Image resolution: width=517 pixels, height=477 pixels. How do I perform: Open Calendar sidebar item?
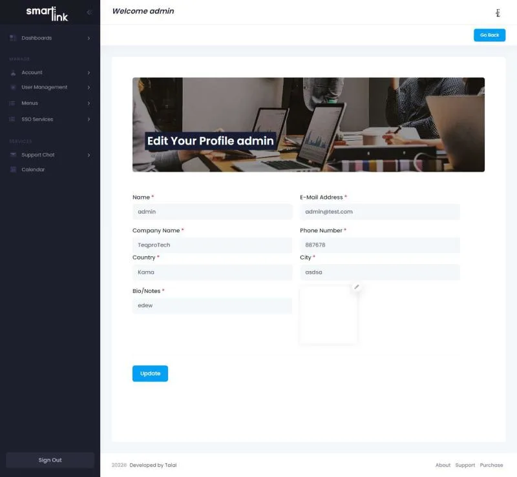click(50, 170)
